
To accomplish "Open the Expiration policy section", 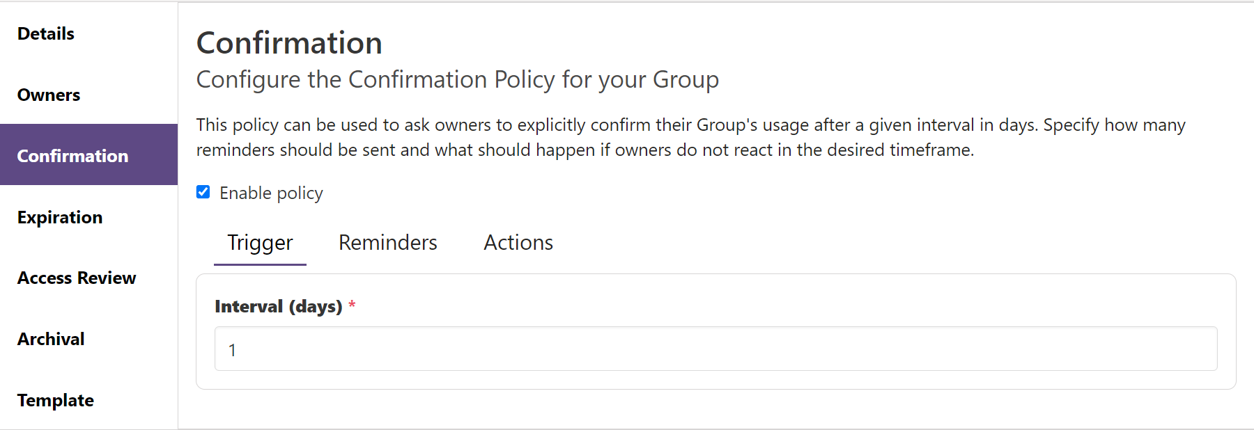I will 88,217.
